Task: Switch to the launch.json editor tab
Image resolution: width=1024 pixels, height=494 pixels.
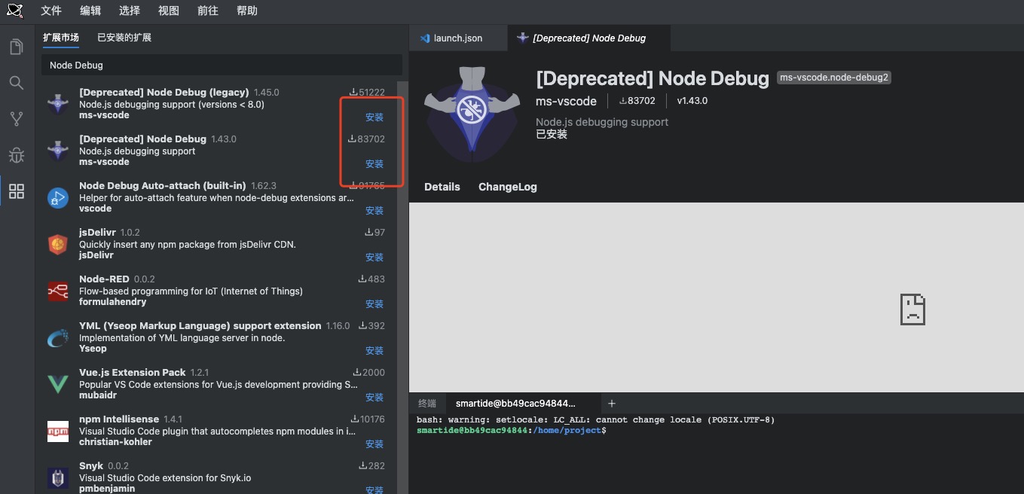Action: [458, 38]
